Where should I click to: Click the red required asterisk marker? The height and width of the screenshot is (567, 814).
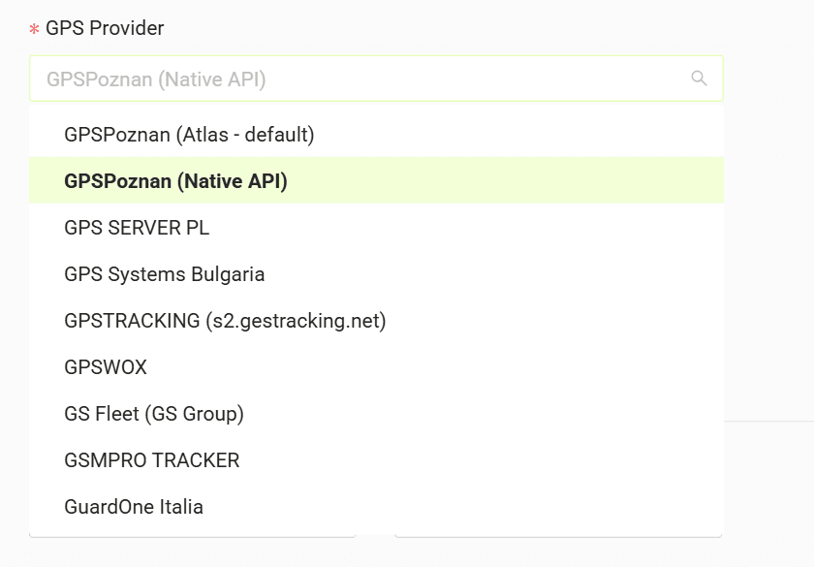[34, 28]
